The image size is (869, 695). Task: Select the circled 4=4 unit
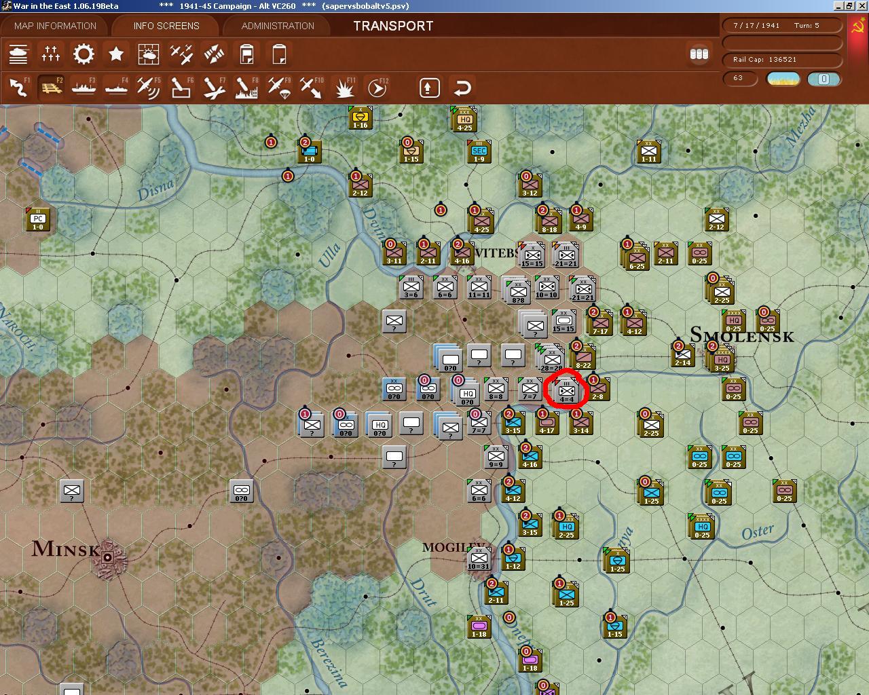pos(567,392)
